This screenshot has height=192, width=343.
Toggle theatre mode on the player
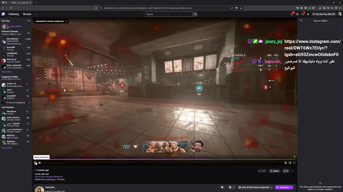(290, 163)
